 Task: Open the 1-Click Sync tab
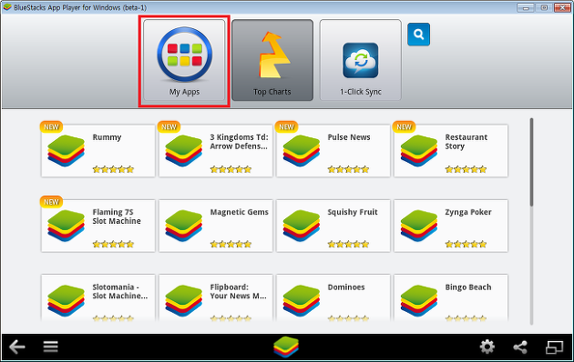361,60
